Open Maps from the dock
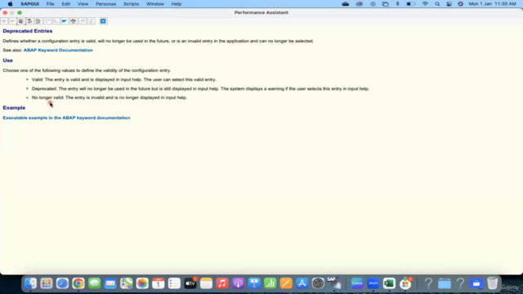The image size is (523, 294). [x=127, y=283]
